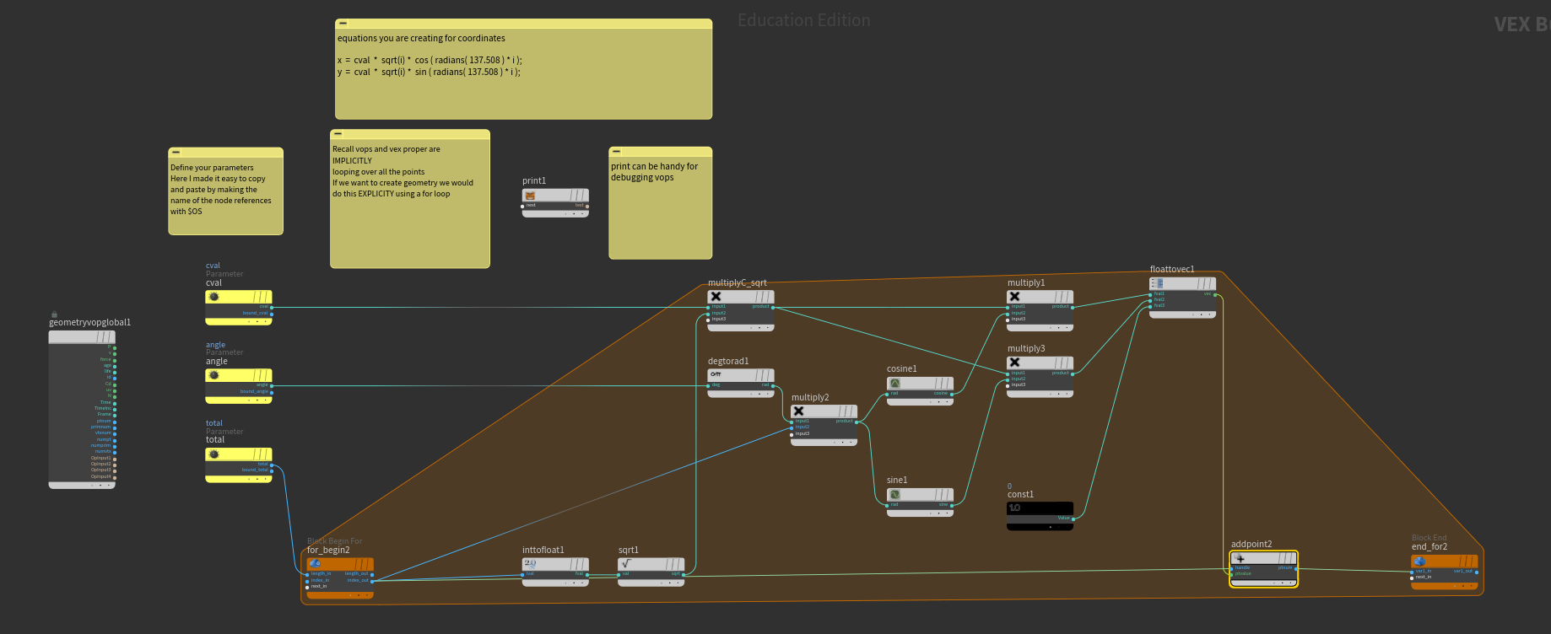Toggle the flags on the sine1 node

click(943, 495)
